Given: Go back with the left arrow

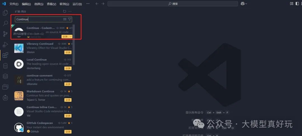Looking at the screenshot, I should pos(97,4).
